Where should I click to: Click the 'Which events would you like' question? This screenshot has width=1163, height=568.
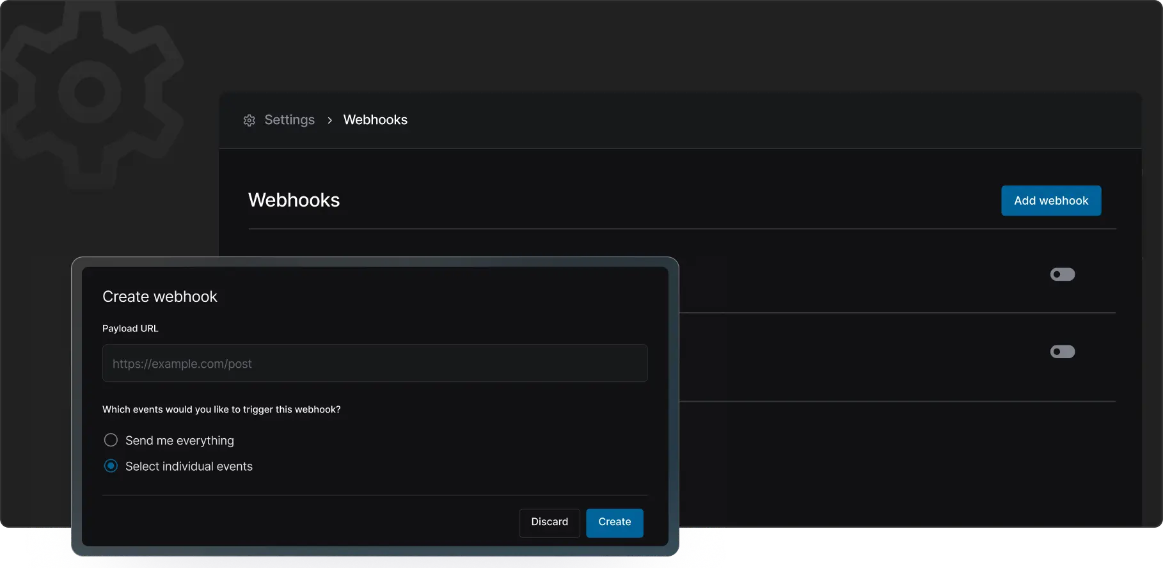pos(221,409)
